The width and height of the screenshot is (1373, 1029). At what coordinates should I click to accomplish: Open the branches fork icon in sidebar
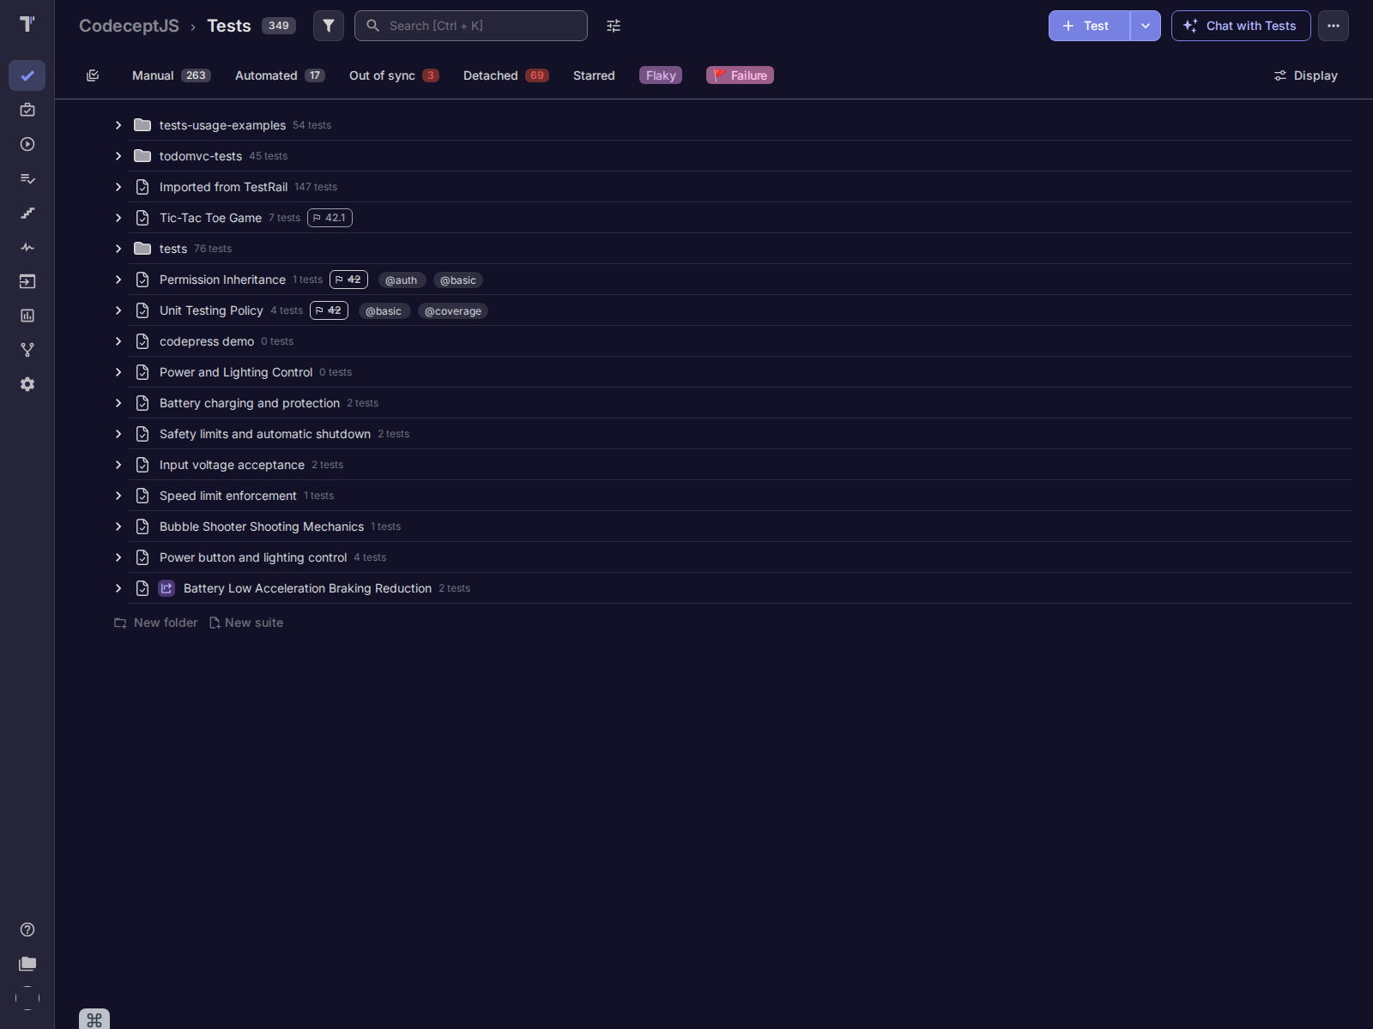tap(27, 350)
